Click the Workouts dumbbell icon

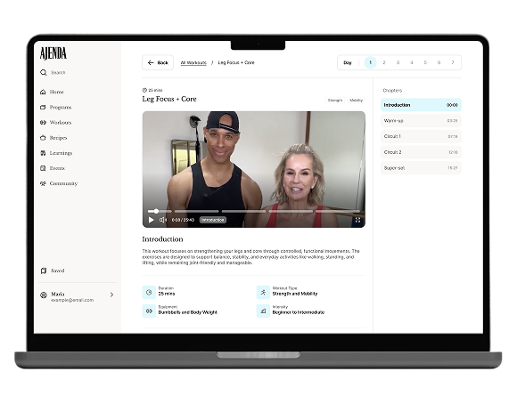43,123
